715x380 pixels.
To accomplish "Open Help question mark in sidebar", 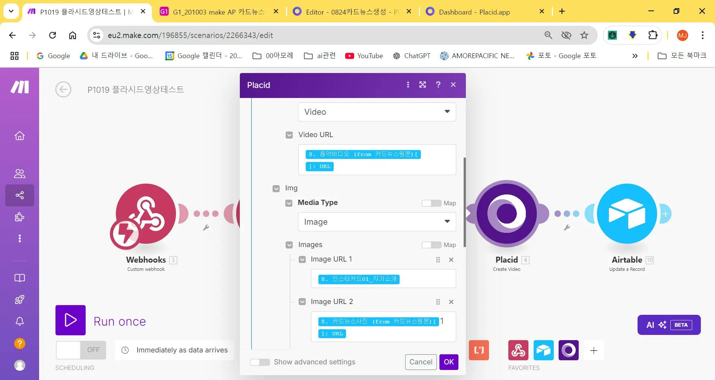I will pyautogui.click(x=20, y=343).
